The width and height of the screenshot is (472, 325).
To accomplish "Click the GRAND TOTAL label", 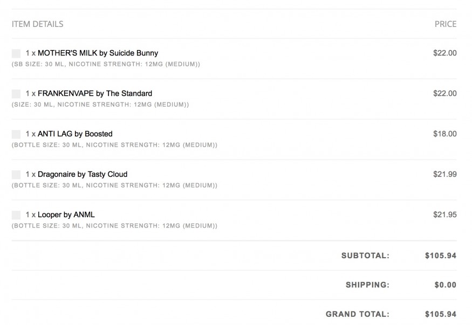I will [x=357, y=314].
